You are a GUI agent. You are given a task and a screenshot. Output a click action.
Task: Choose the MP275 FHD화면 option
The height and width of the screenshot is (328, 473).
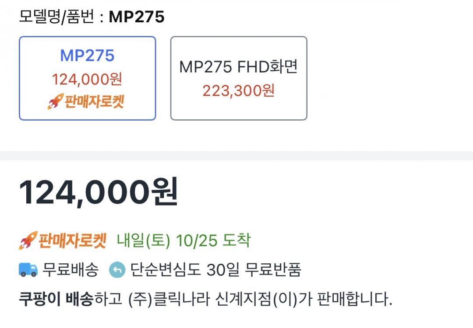239,78
